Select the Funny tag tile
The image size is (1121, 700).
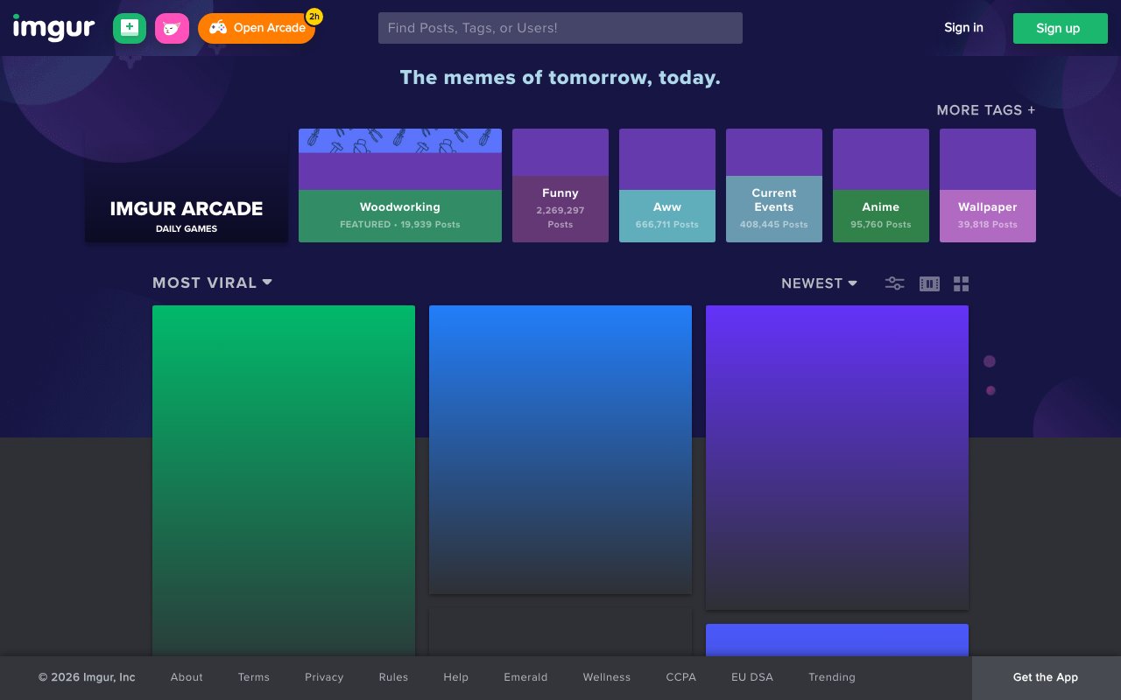560,185
